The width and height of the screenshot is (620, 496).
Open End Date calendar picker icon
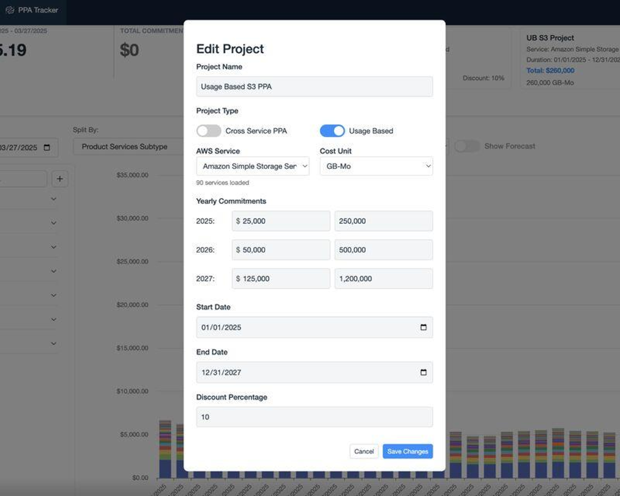424,372
